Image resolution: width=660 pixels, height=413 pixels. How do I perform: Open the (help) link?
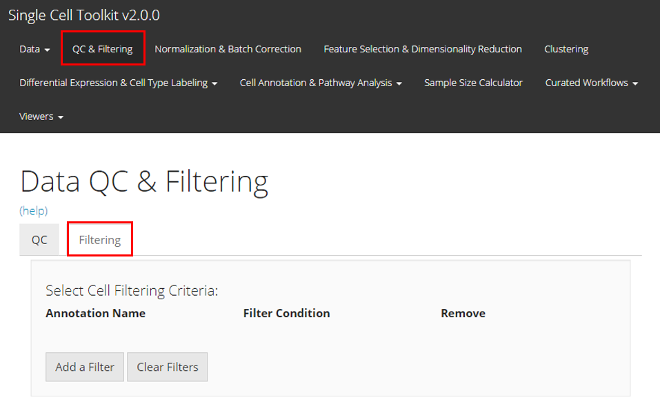(33, 211)
